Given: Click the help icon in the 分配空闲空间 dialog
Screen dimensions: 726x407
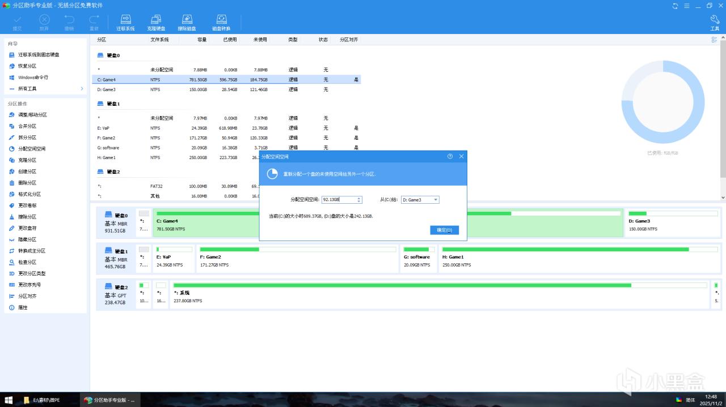Looking at the screenshot, I should pyautogui.click(x=450, y=156).
